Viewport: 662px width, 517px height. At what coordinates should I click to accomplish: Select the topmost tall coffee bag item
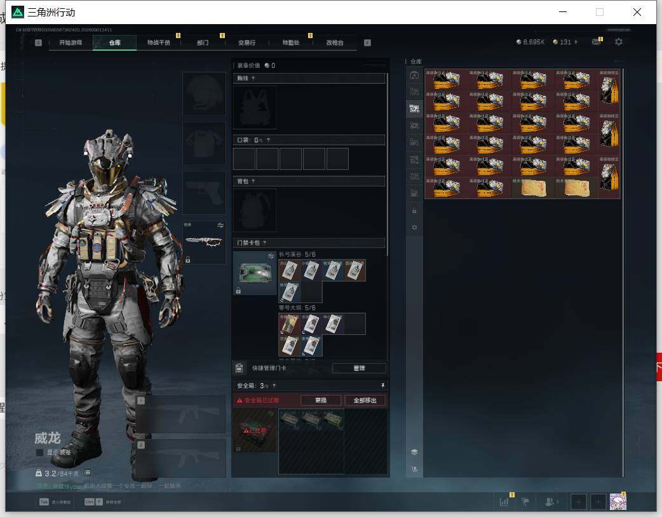609,90
